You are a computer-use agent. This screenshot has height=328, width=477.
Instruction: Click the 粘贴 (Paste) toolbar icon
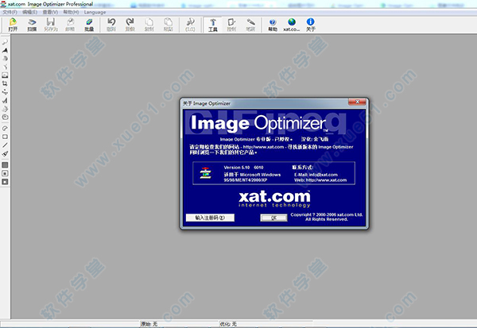pos(169,25)
